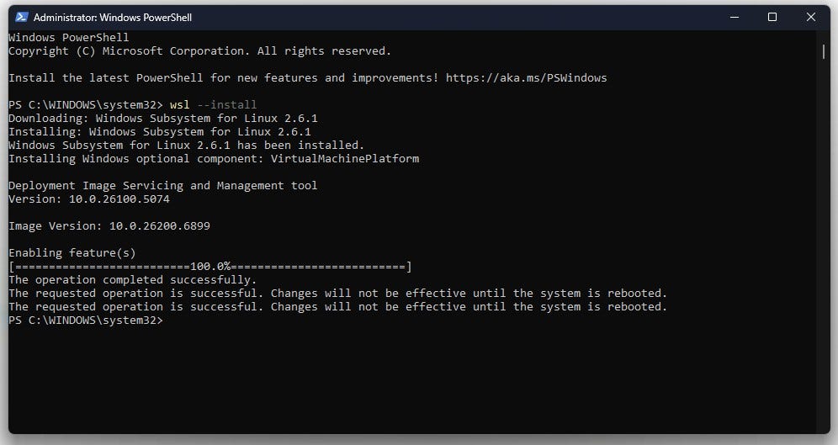
Task: Click the final PS C:\WINDOWS\system32> prompt
Action: tap(86, 321)
